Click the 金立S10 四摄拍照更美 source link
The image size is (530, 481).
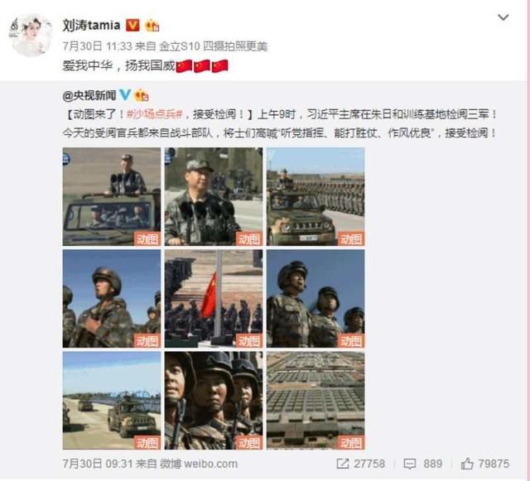[214, 46]
